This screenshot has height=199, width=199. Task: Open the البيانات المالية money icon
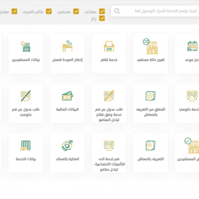[x=67, y=96]
